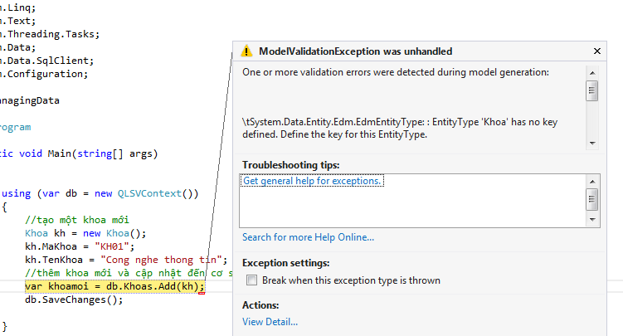Click the "KH01" string literal

point(112,246)
